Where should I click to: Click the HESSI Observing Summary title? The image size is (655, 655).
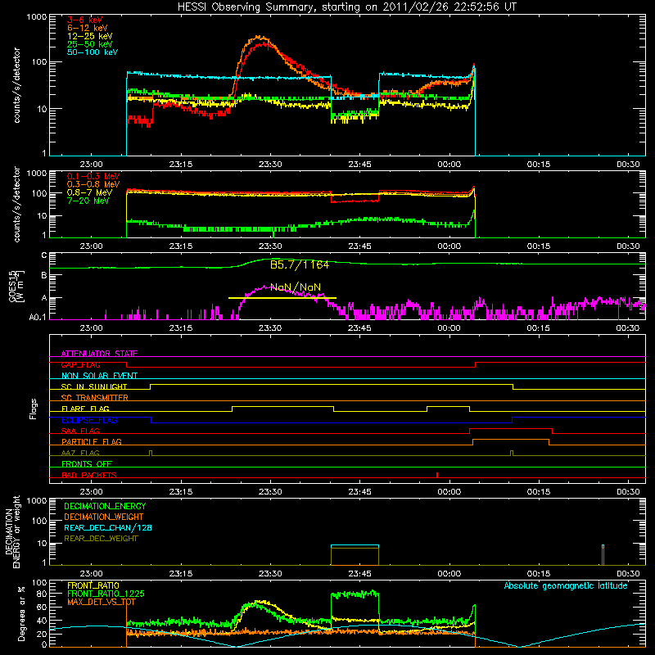pyautogui.click(x=346, y=7)
